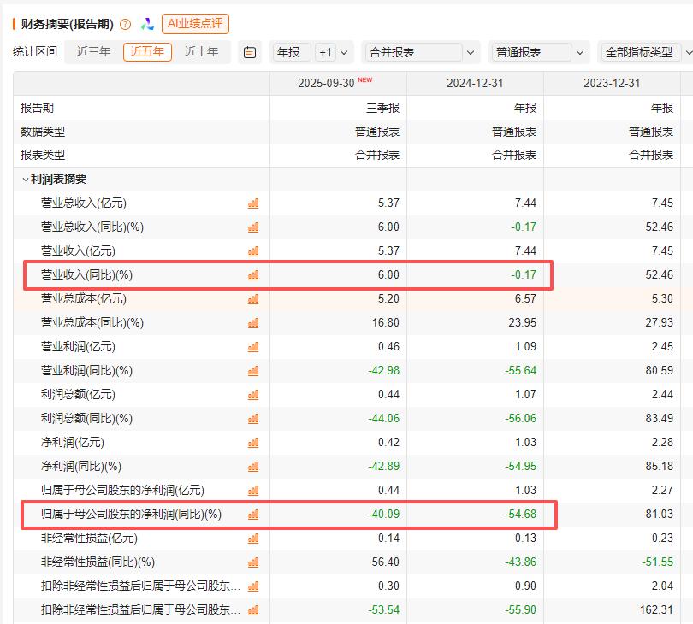Click chart icon for 营业总成本(亿元)
The image size is (693, 624).
click(253, 299)
